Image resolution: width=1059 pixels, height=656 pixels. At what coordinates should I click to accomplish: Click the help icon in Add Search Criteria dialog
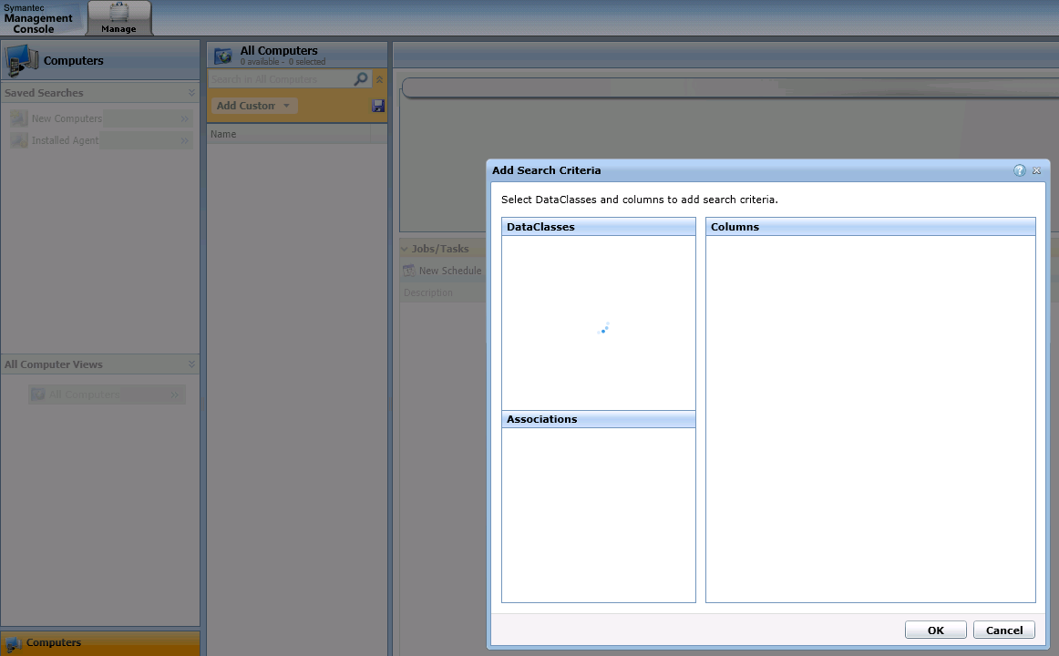coord(1020,170)
